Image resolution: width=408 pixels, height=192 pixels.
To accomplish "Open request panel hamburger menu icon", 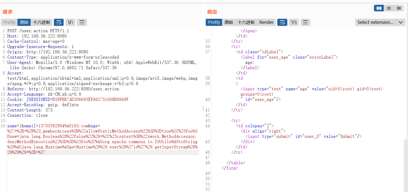I will coord(82,22).
